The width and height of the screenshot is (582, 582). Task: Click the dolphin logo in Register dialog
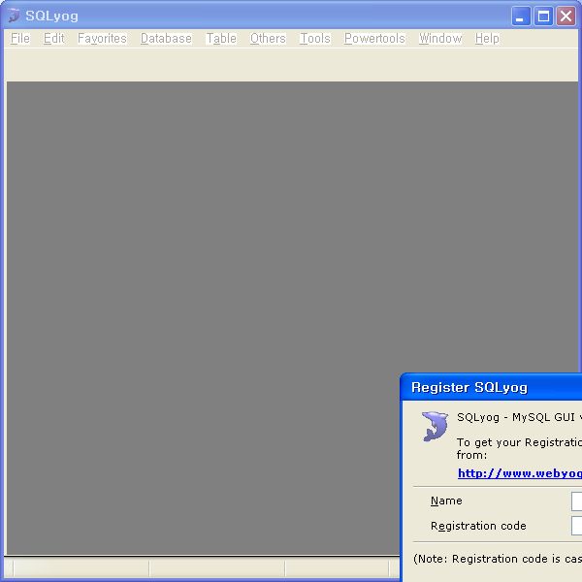435,427
